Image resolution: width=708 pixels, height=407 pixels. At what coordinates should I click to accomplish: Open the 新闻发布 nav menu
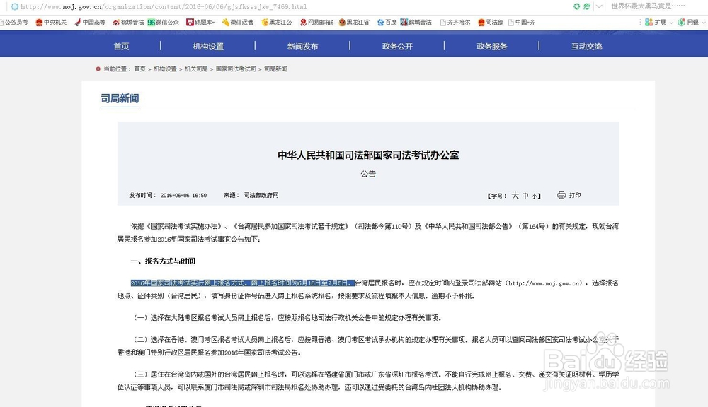coord(302,46)
